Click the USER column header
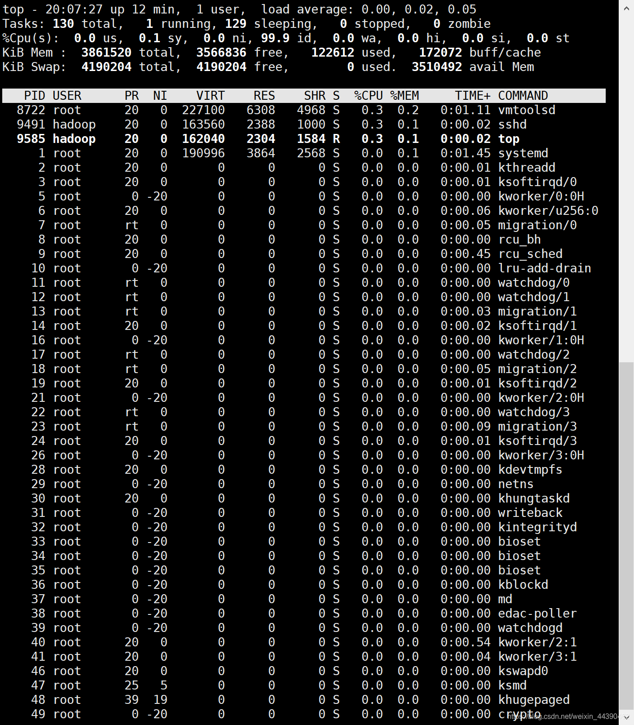This screenshot has height=725, width=634. pos(67,96)
